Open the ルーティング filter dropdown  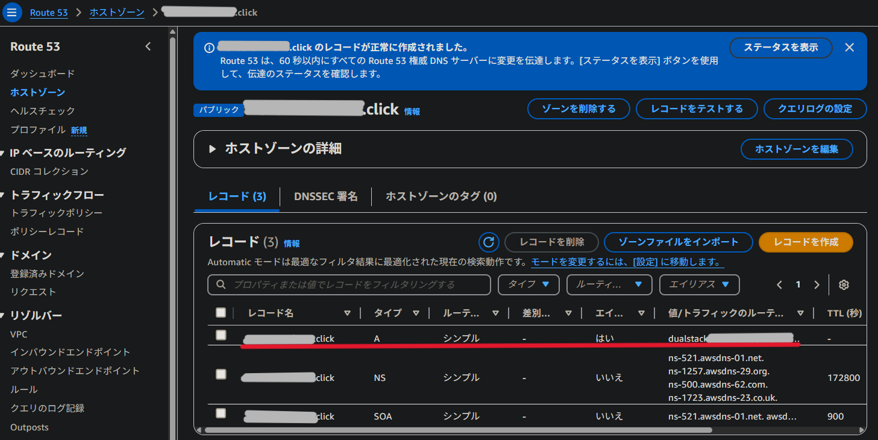coord(609,284)
